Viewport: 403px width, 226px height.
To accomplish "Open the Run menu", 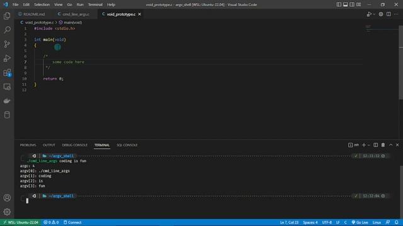I will click(80, 4).
